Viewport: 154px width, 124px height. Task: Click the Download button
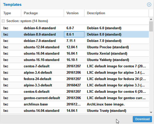click(x=142, y=119)
